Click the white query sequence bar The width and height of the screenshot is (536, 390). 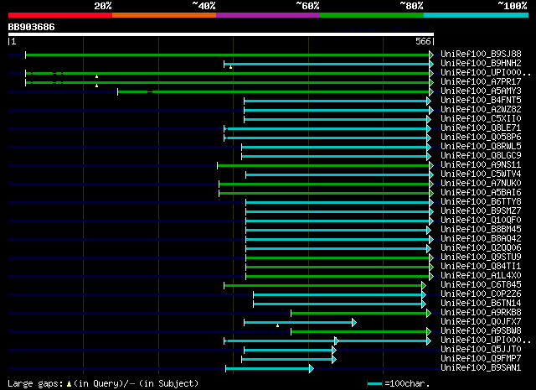click(221, 34)
